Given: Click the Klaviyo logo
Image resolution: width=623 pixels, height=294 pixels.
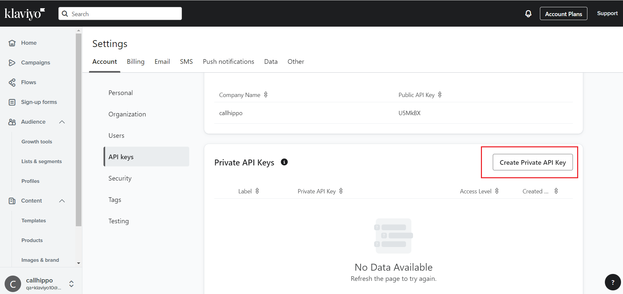Looking at the screenshot, I should pyautogui.click(x=25, y=14).
